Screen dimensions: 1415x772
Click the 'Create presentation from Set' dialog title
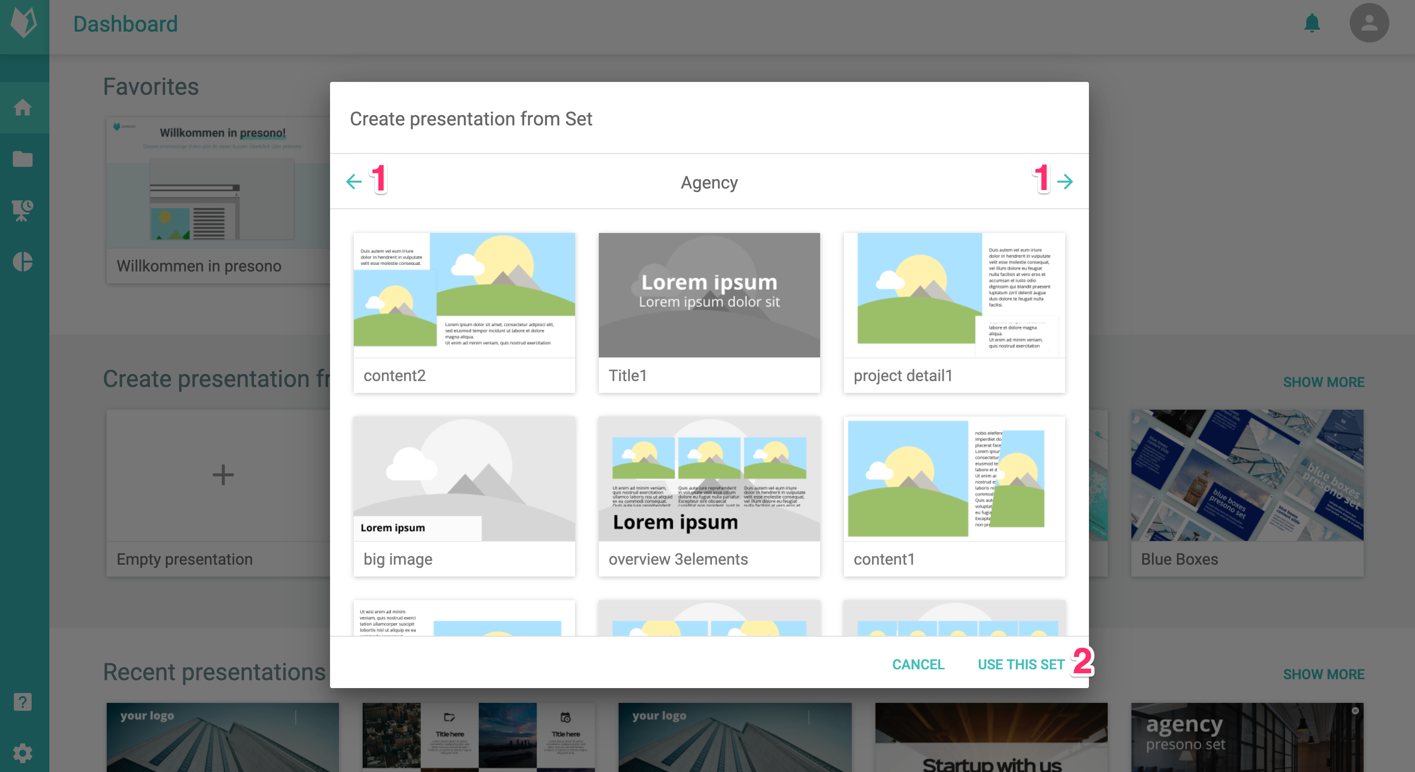[471, 118]
